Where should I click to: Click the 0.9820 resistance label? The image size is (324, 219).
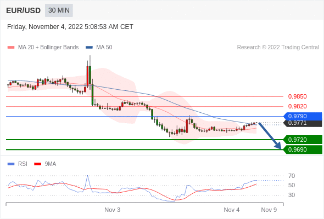click(297, 106)
